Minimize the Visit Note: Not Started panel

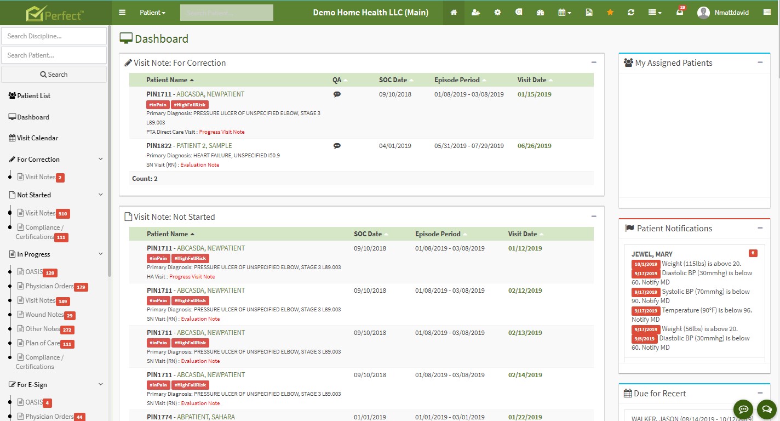[x=594, y=217]
